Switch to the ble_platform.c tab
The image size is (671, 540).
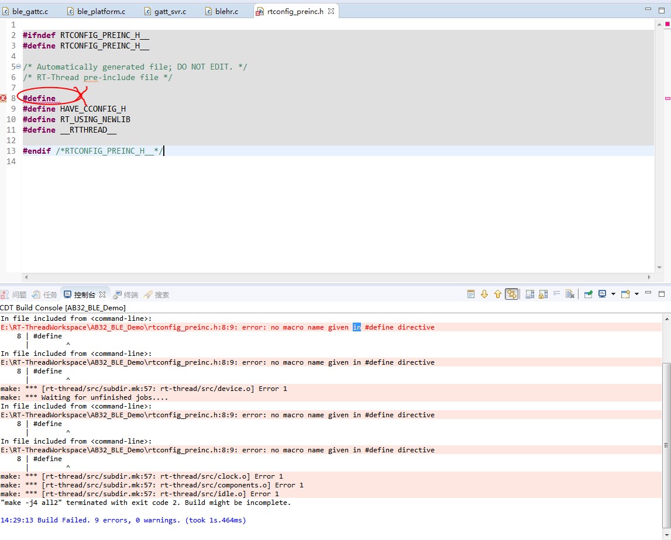[97, 12]
